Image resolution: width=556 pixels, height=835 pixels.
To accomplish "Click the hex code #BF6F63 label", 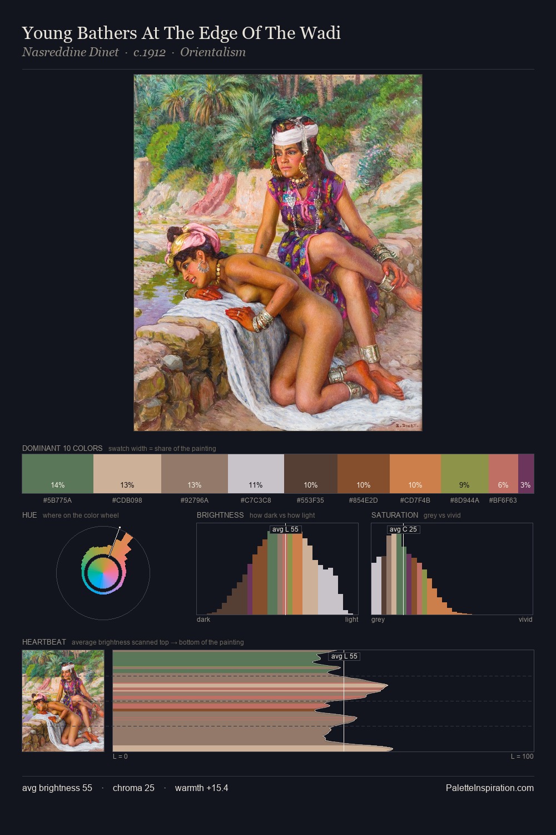I will point(503,500).
